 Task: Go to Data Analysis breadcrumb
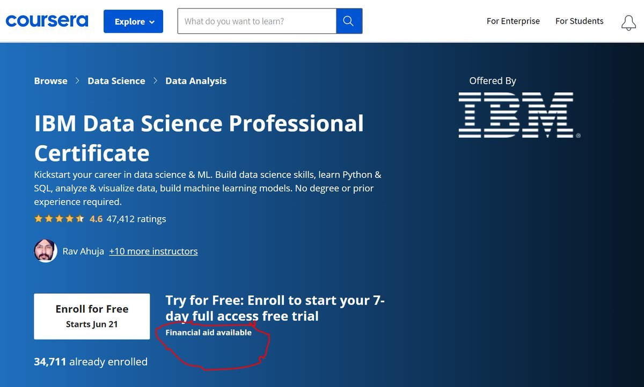click(196, 81)
